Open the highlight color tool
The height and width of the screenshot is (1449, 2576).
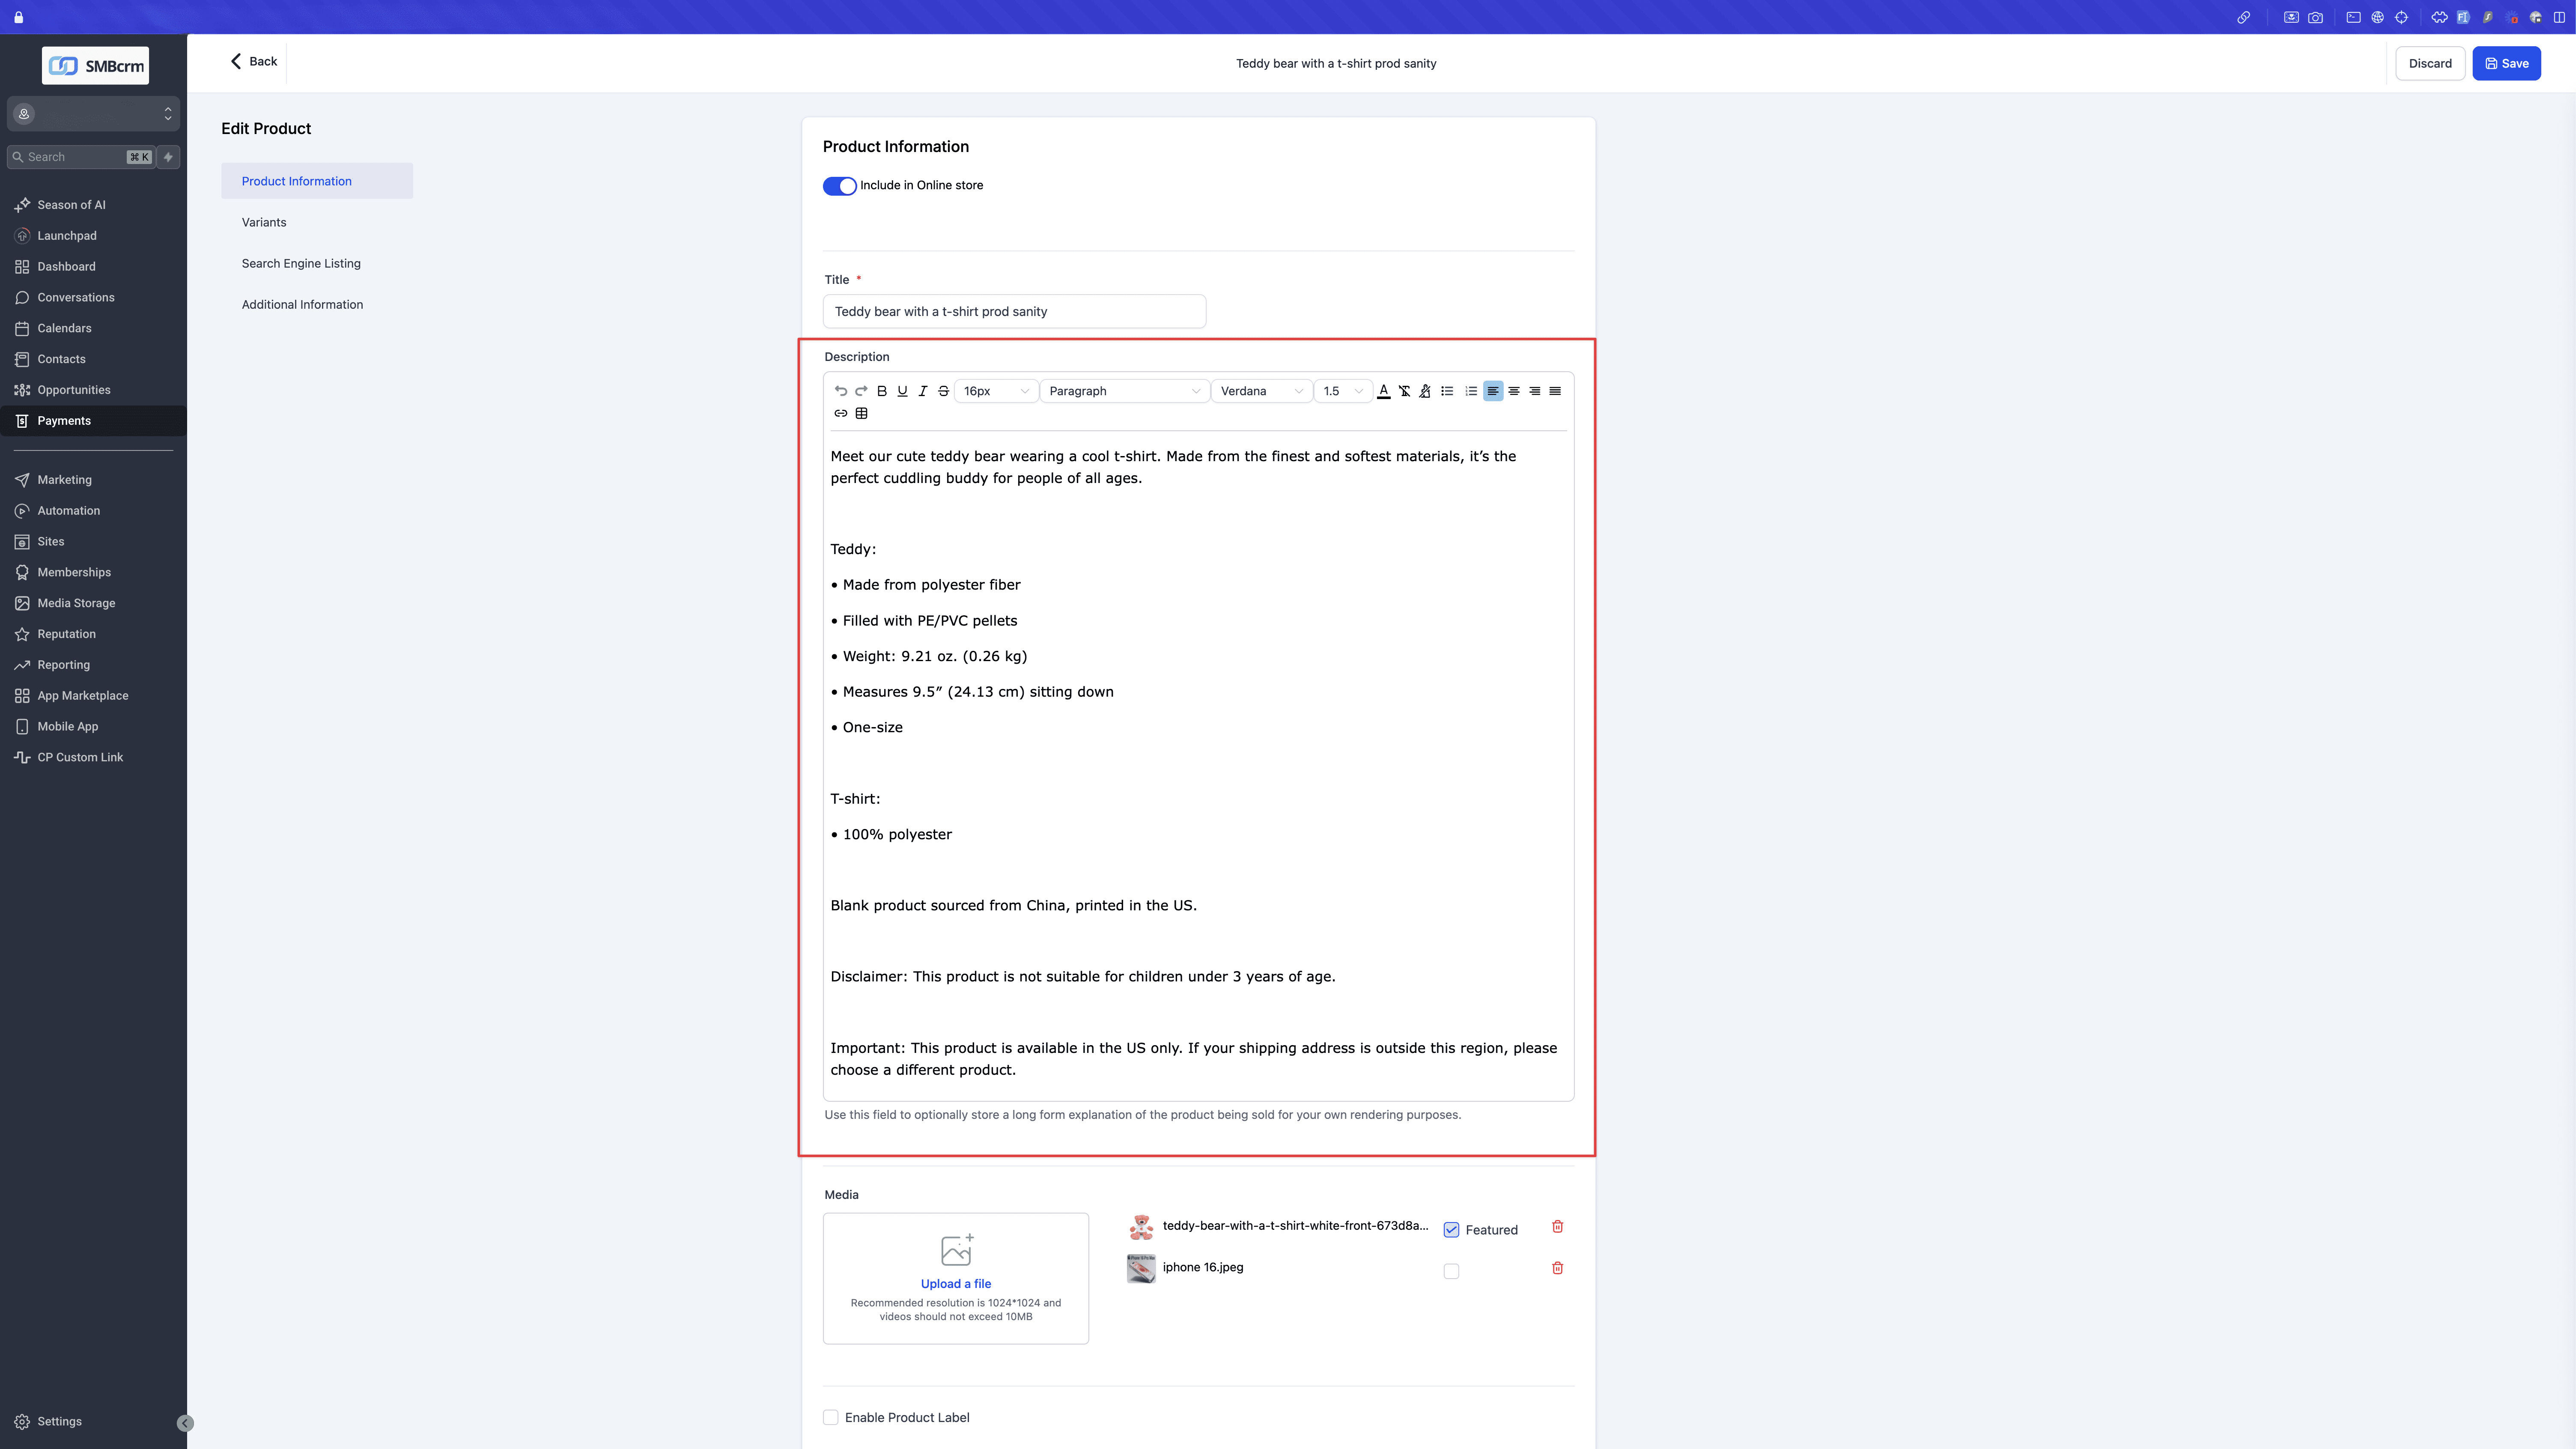click(1425, 391)
